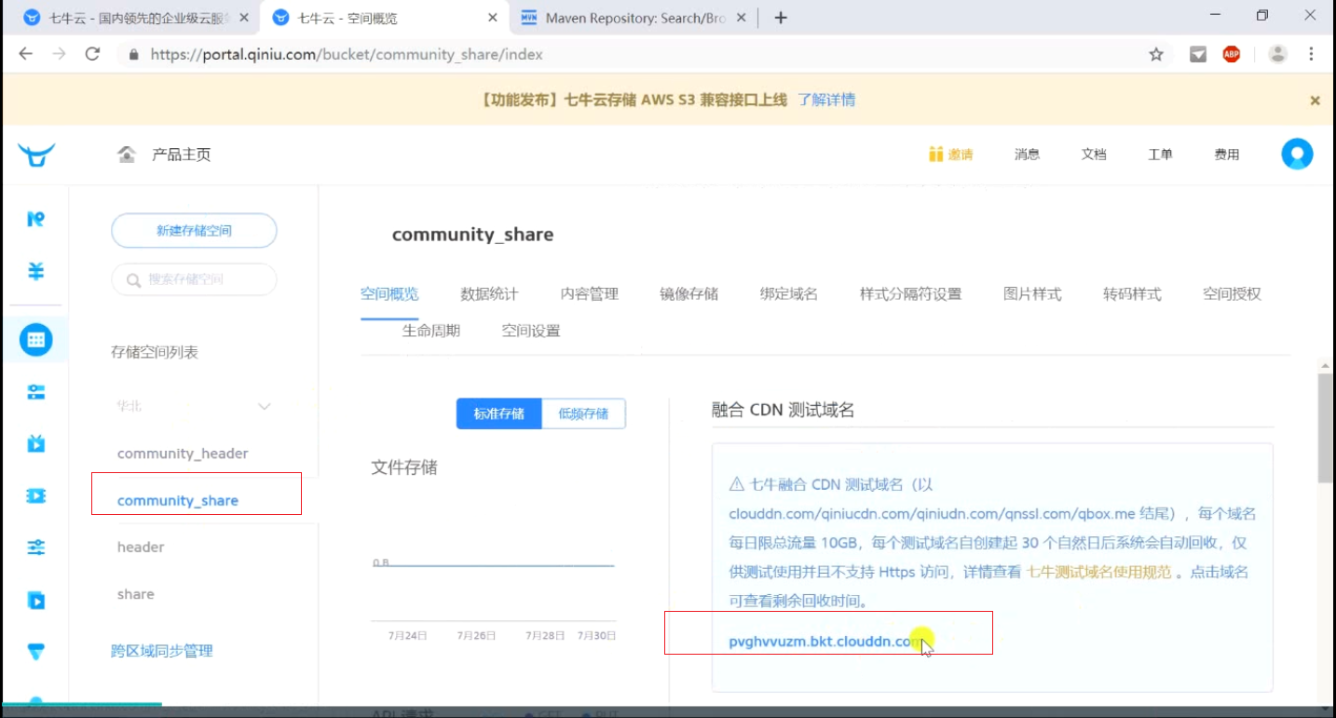
Task: Open the sliders settings sidebar icon
Action: coord(35,548)
